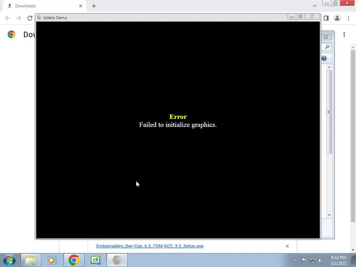Open the C# IDE taskbar icon
This screenshot has height=267, width=356.
[95, 260]
